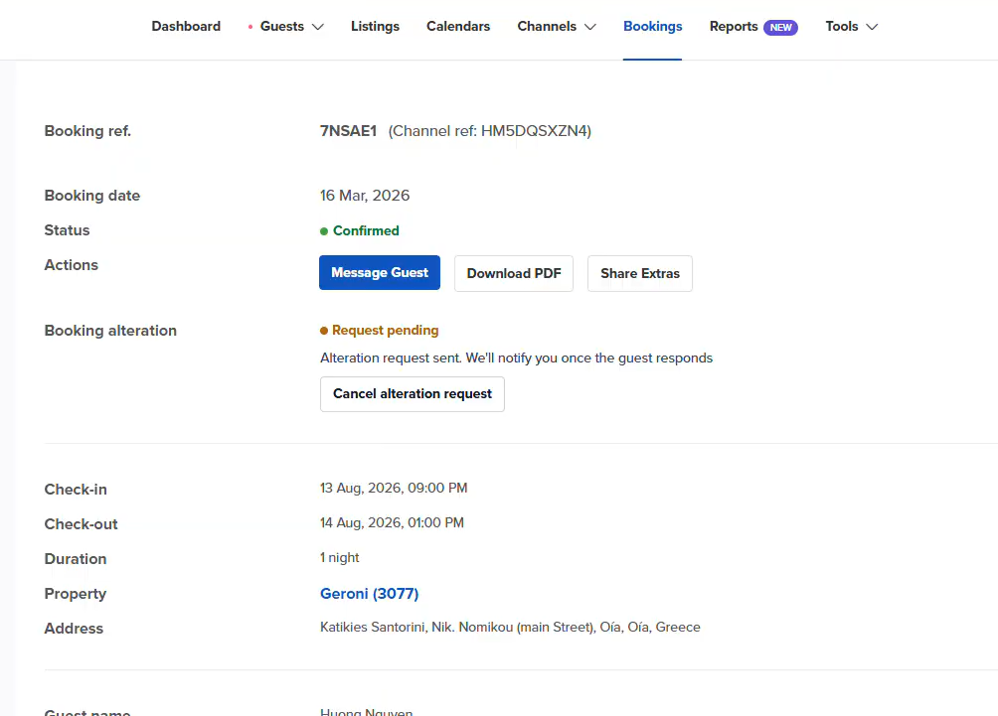Select the Bookings tab
Viewport: 998px width, 716px height.
[x=652, y=27]
